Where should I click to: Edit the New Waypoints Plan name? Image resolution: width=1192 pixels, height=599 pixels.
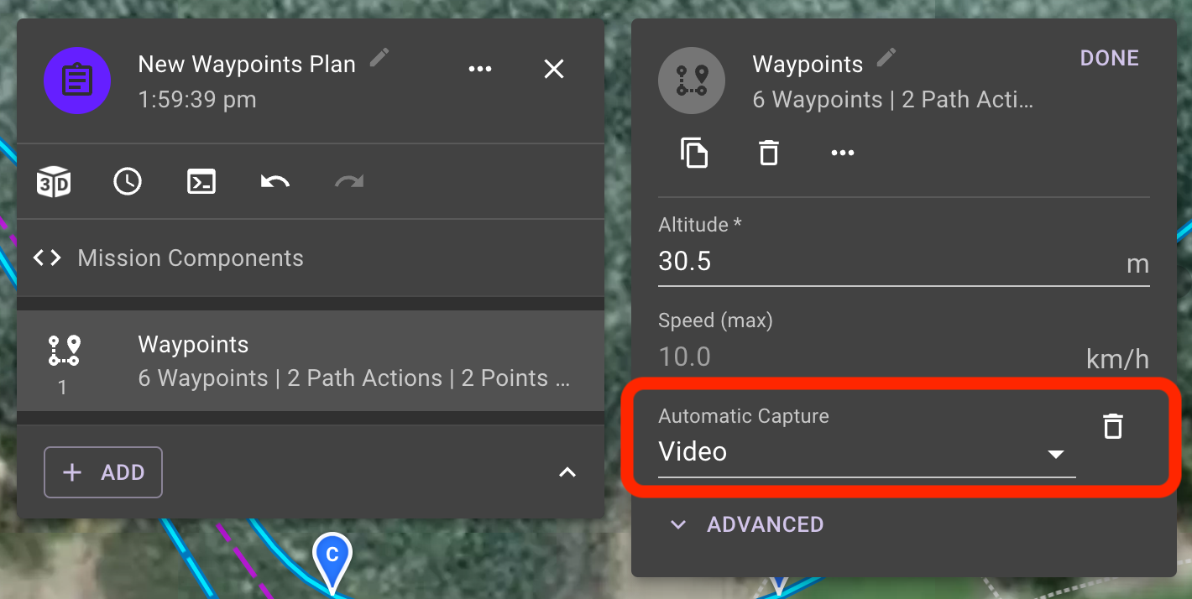379,58
